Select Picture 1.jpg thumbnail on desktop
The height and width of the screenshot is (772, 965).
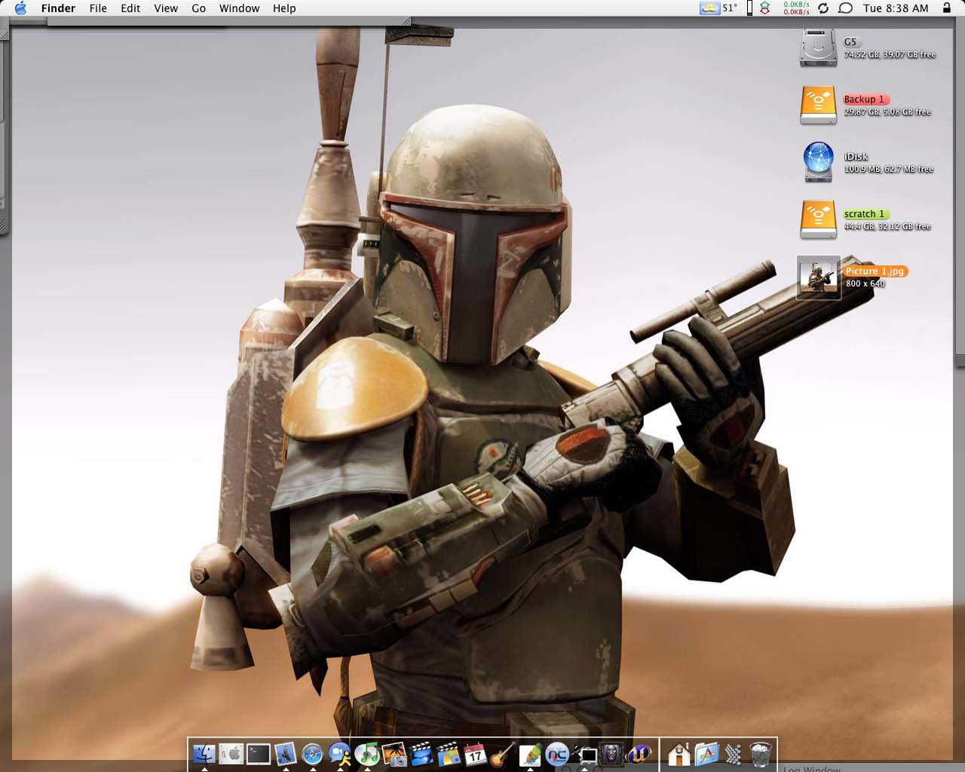point(818,277)
